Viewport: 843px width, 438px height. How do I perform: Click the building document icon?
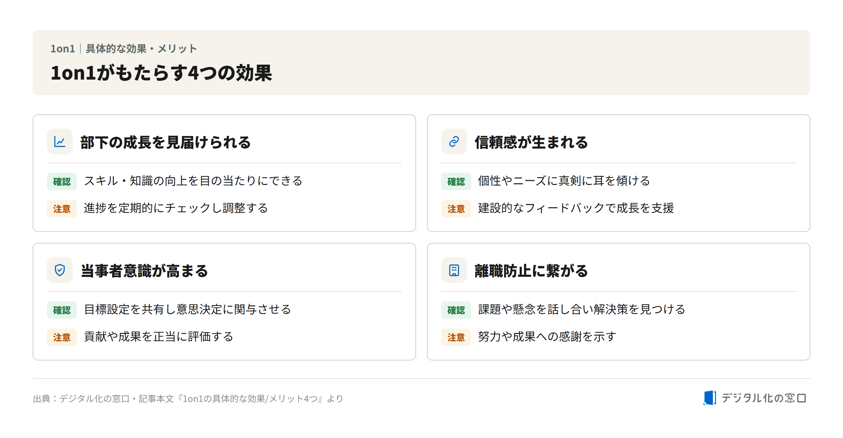click(454, 270)
